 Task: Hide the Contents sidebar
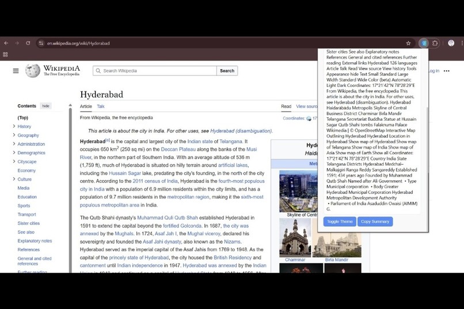pyautogui.click(x=45, y=106)
